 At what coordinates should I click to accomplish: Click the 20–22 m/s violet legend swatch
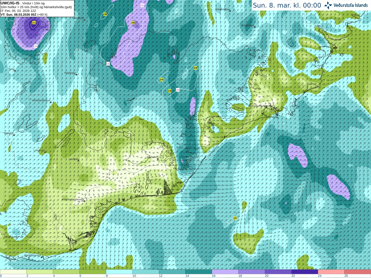tap(278, 272)
